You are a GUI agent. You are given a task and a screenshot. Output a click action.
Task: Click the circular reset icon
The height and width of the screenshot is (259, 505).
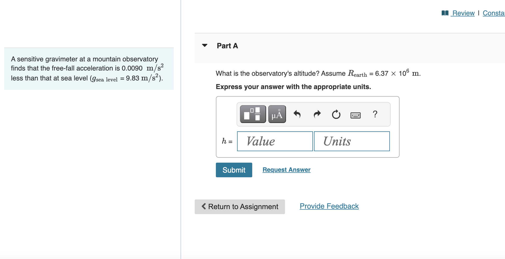point(336,114)
